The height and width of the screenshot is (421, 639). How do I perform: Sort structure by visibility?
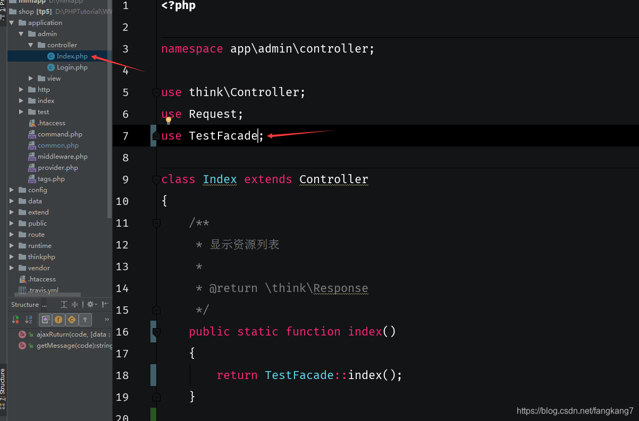coord(15,320)
